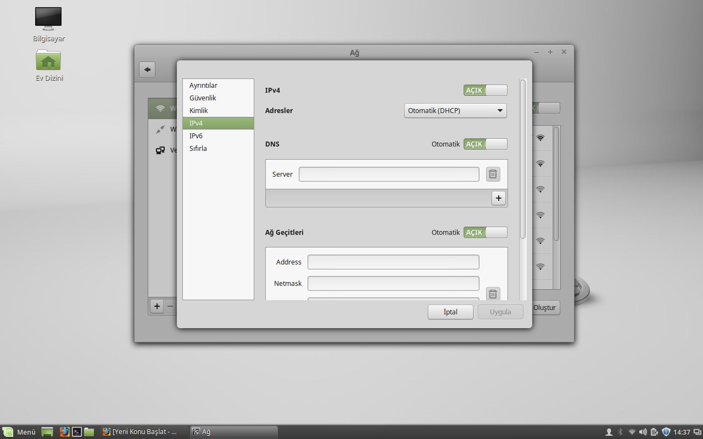
Task: Maximize the Ağ window
Action: click(550, 52)
